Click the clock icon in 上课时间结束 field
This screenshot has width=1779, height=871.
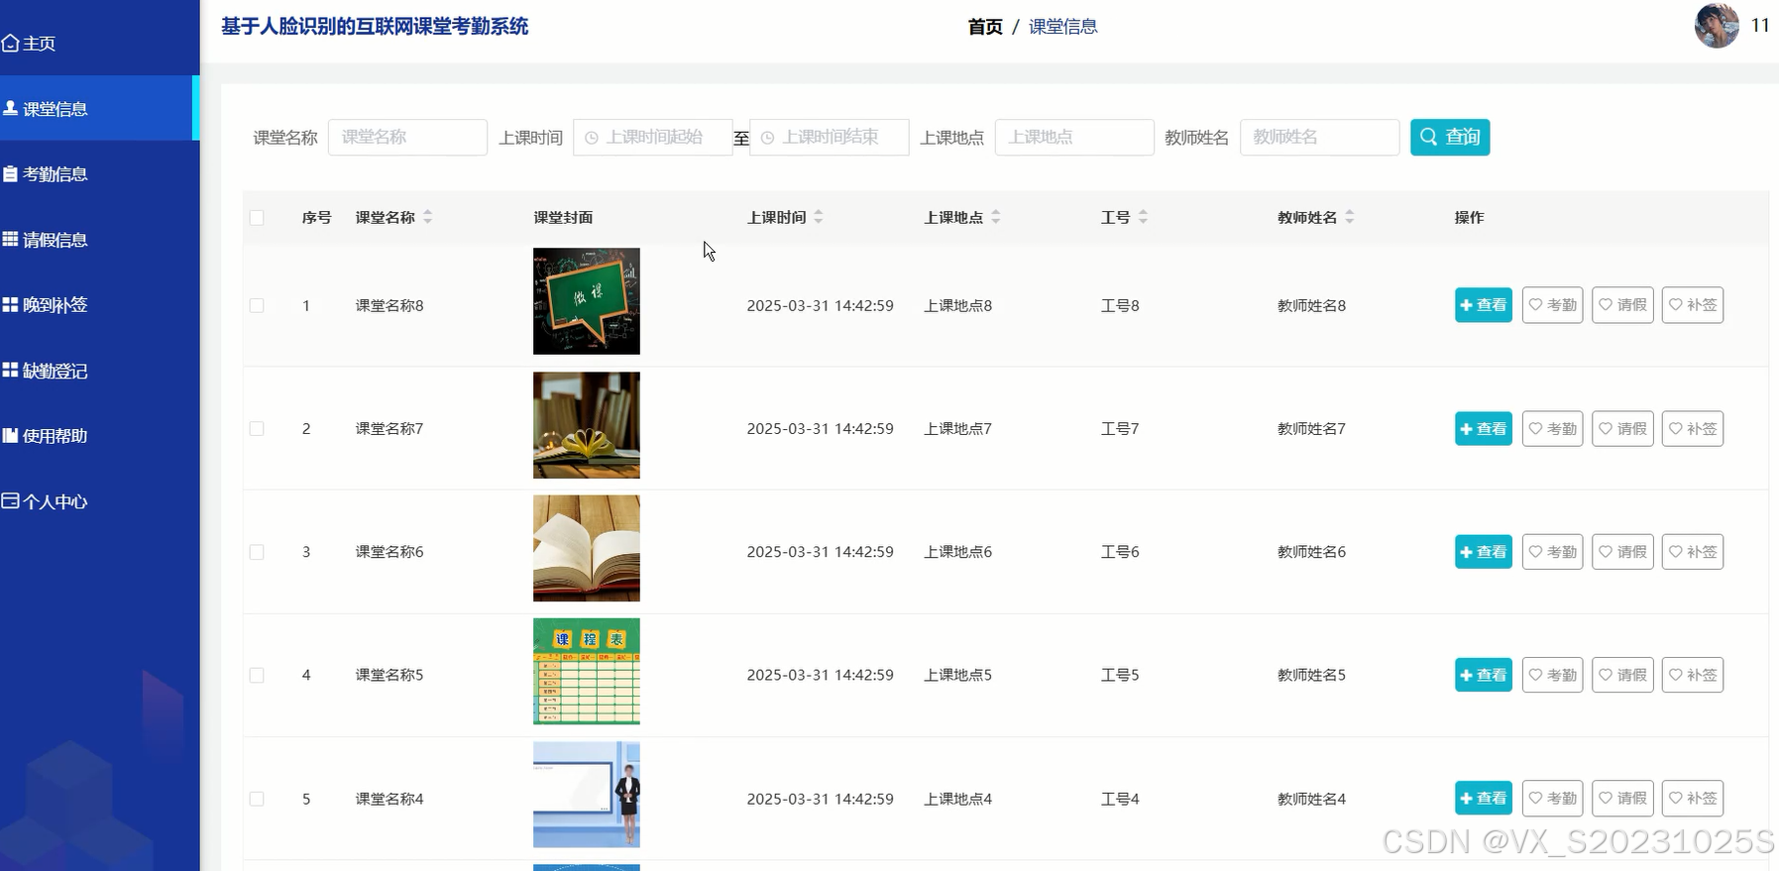767,138
